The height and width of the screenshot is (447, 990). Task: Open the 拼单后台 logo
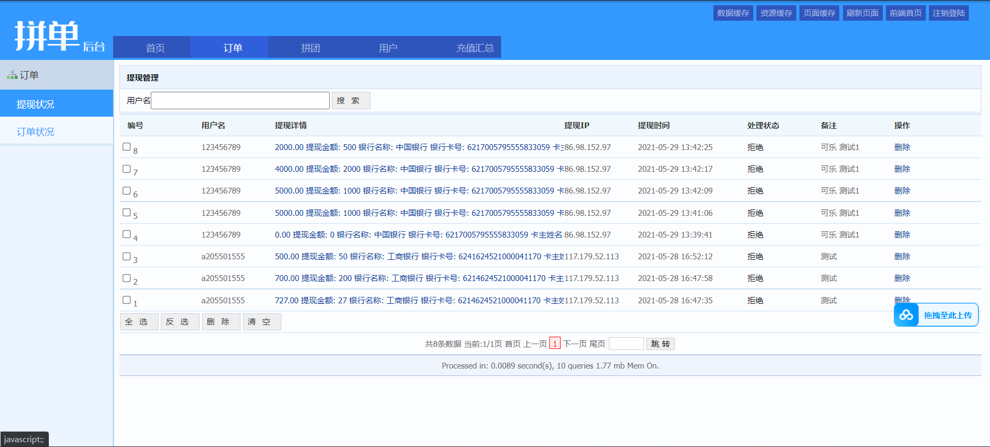point(59,36)
